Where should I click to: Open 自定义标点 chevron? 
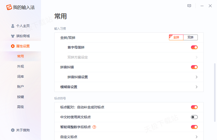point(196,137)
